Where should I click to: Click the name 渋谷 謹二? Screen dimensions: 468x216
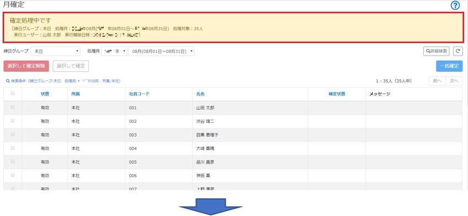(x=205, y=121)
